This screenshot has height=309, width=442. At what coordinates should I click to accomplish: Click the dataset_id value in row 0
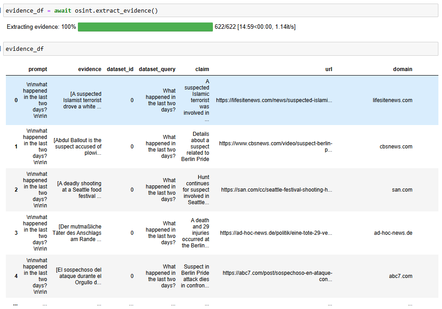132,100
